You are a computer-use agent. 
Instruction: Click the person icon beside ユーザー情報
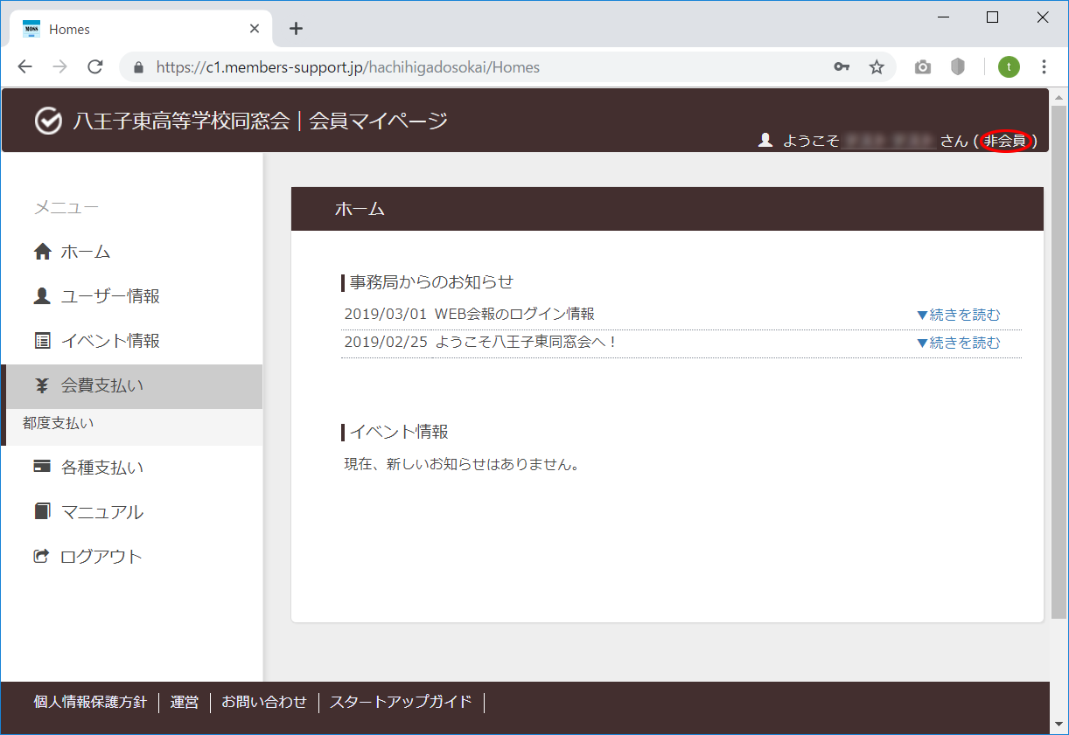point(42,296)
